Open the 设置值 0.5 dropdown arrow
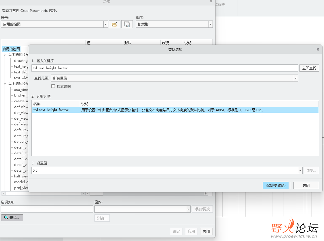 coord(300,170)
